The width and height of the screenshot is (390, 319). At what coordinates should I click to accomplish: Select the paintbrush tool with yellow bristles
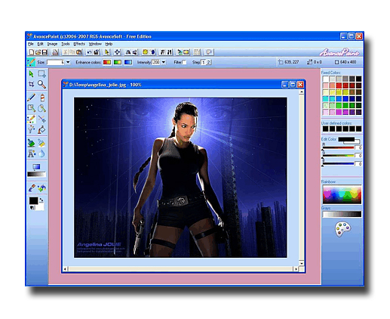[41, 143]
